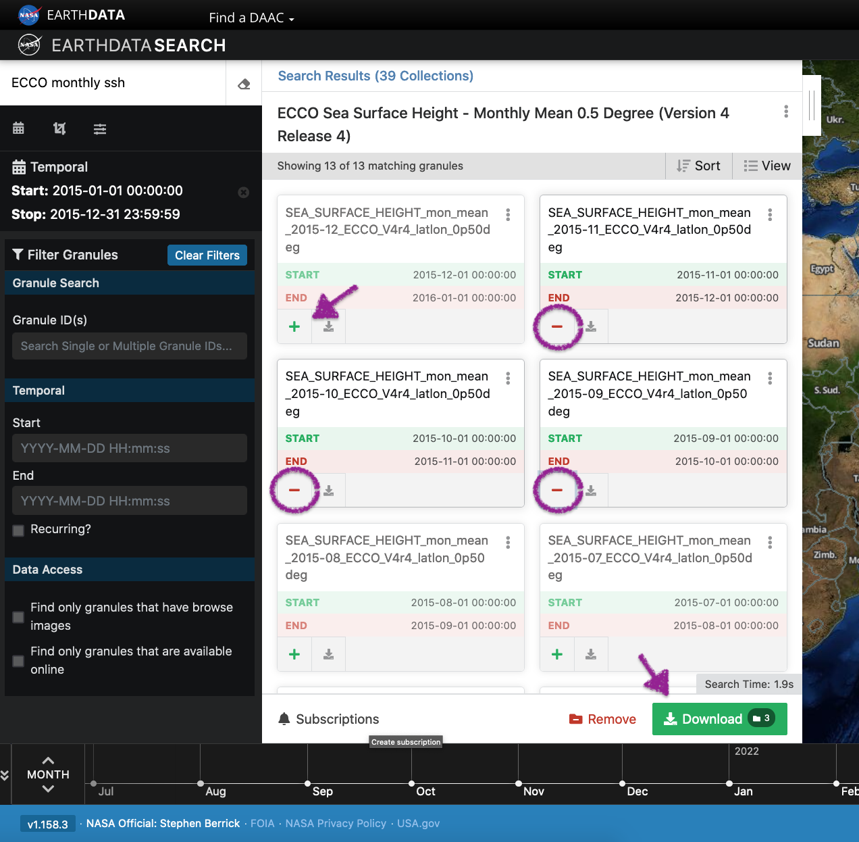Add the 2015-07 granule to project
Screen dimensions: 859x842
pos(557,654)
